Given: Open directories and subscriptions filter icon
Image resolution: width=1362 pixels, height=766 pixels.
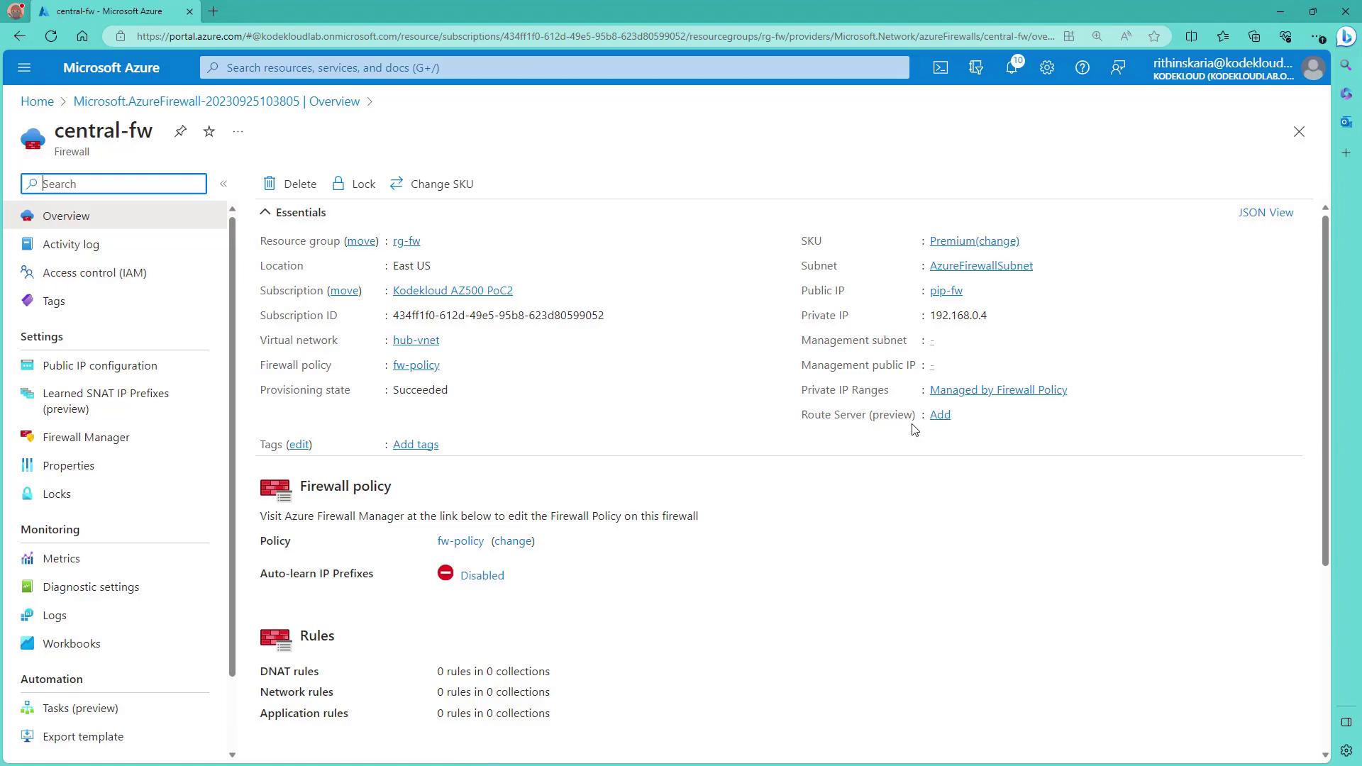Looking at the screenshot, I should point(976,68).
